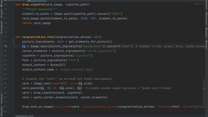This screenshot has width=208, height=117.
Task: Click the green inspections checkmark indicator
Action: [196, 4]
